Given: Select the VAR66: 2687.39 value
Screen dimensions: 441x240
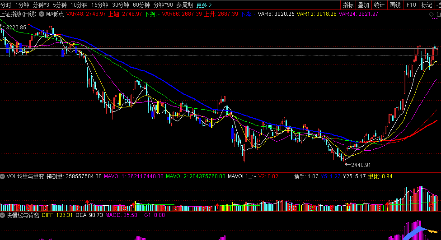Looking at the screenshot, I should 182,14.
